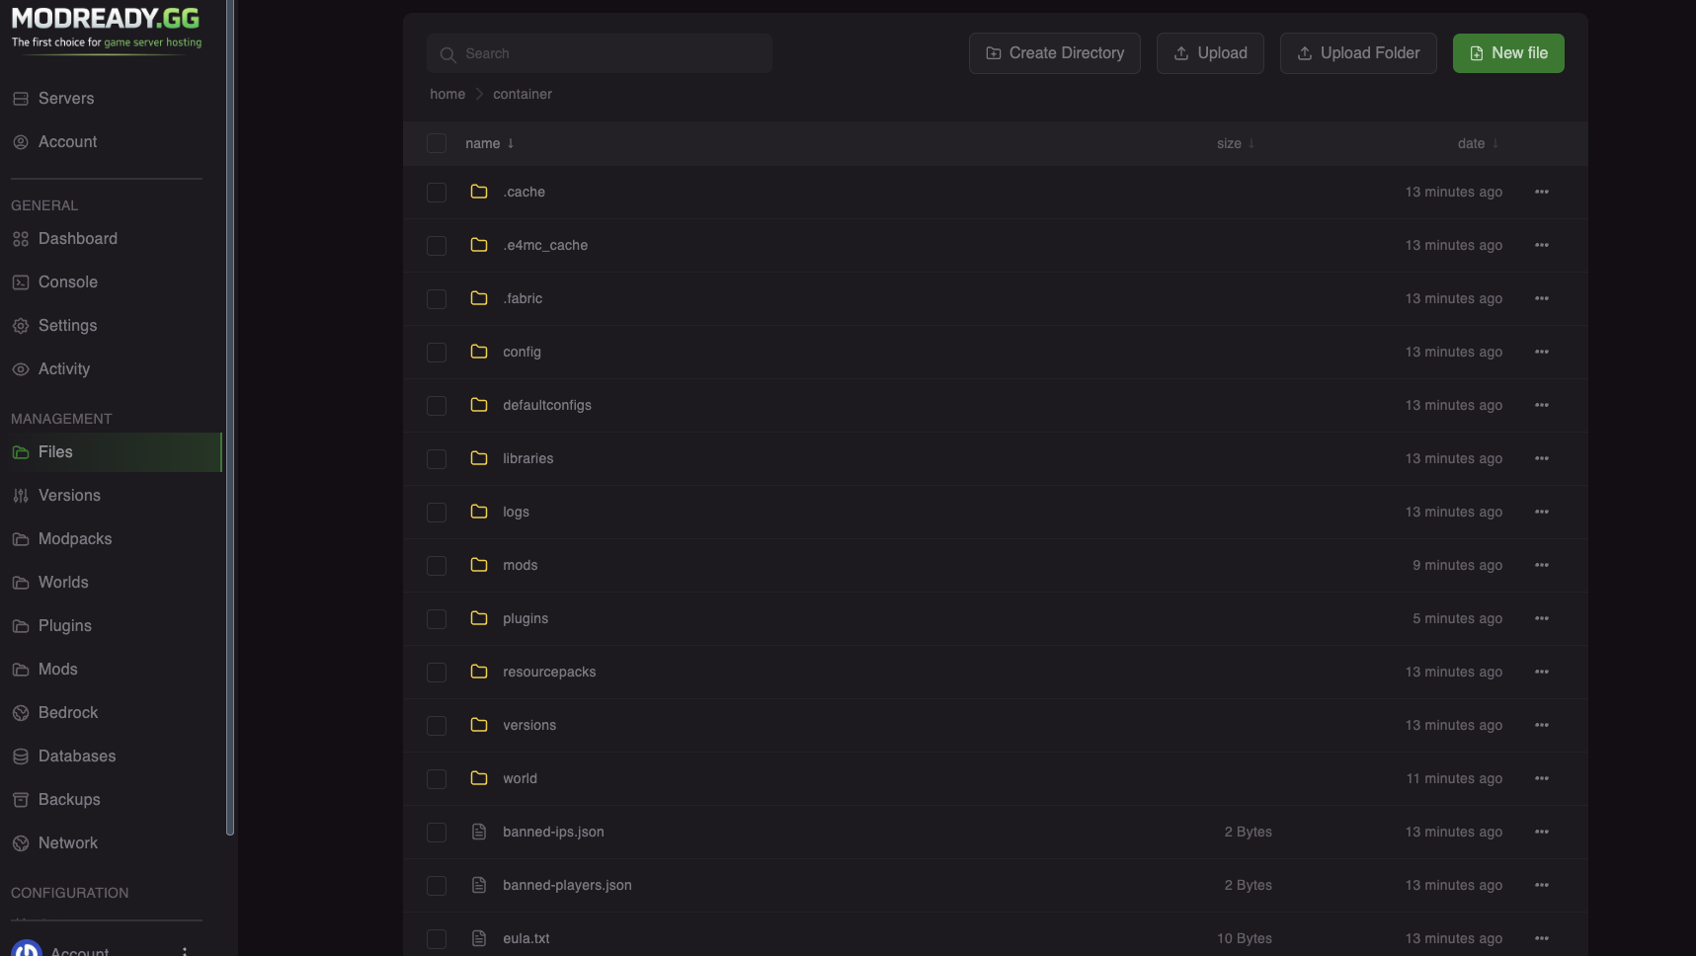Select the checkbox for eula.txt
The width and height of the screenshot is (1696, 956).
pyautogui.click(x=436, y=938)
